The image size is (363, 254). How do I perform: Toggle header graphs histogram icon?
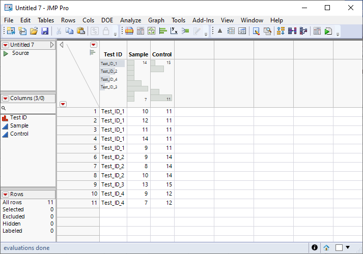92,53
